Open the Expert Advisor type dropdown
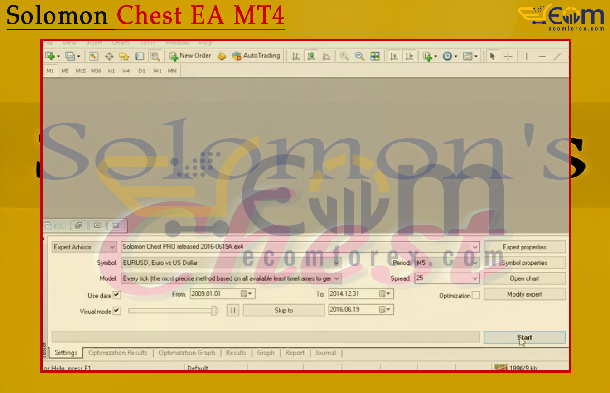The height and width of the screenshot is (393, 610). pyautogui.click(x=112, y=247)
